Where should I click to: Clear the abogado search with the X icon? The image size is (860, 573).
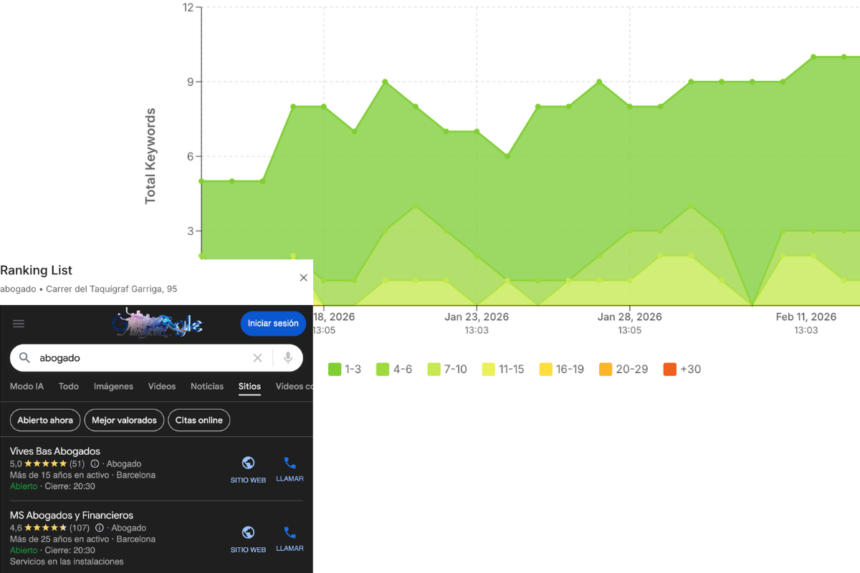coord(257,357)
